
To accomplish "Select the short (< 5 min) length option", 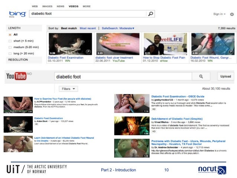I will click(10, 41).
